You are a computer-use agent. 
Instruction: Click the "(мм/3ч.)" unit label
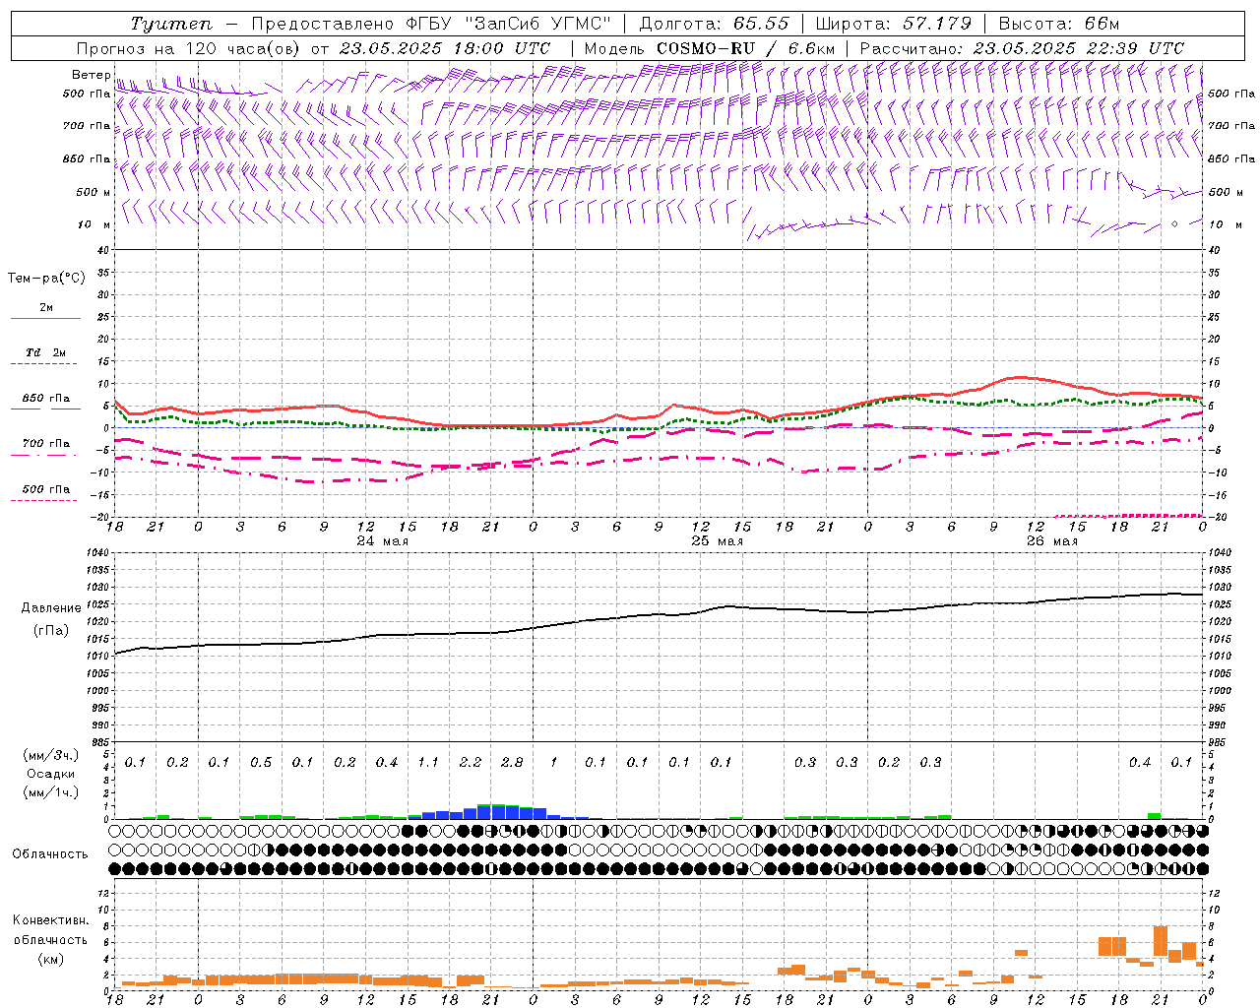coord(50,755)
